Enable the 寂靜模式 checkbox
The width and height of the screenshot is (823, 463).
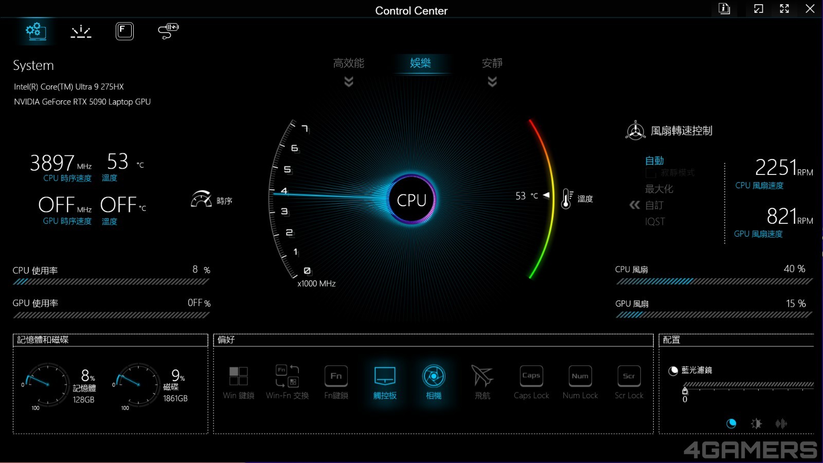pyautogui.click(x=651, y=173)
